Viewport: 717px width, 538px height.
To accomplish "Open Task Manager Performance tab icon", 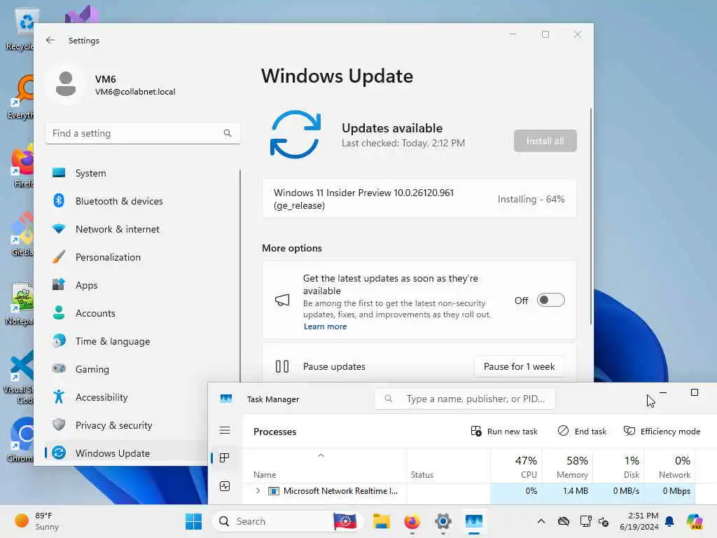I will coord(225,486).
